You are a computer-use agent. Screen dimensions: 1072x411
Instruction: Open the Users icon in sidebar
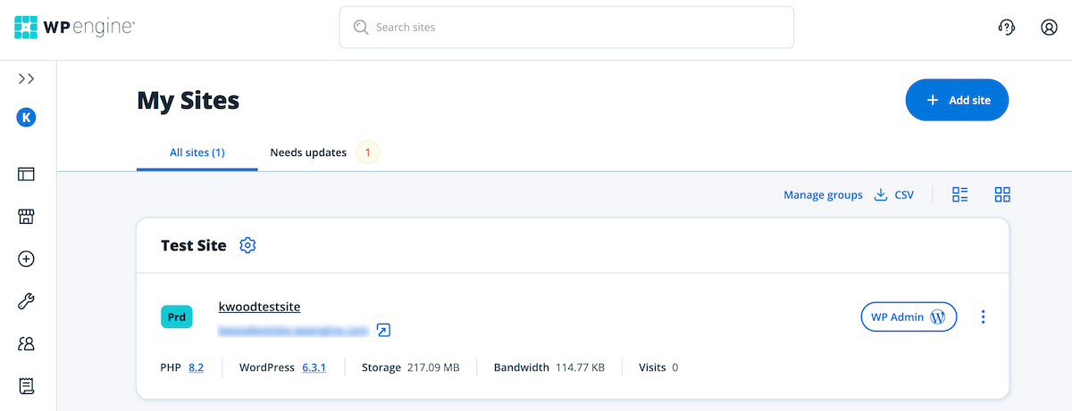(x=27, y=343)
